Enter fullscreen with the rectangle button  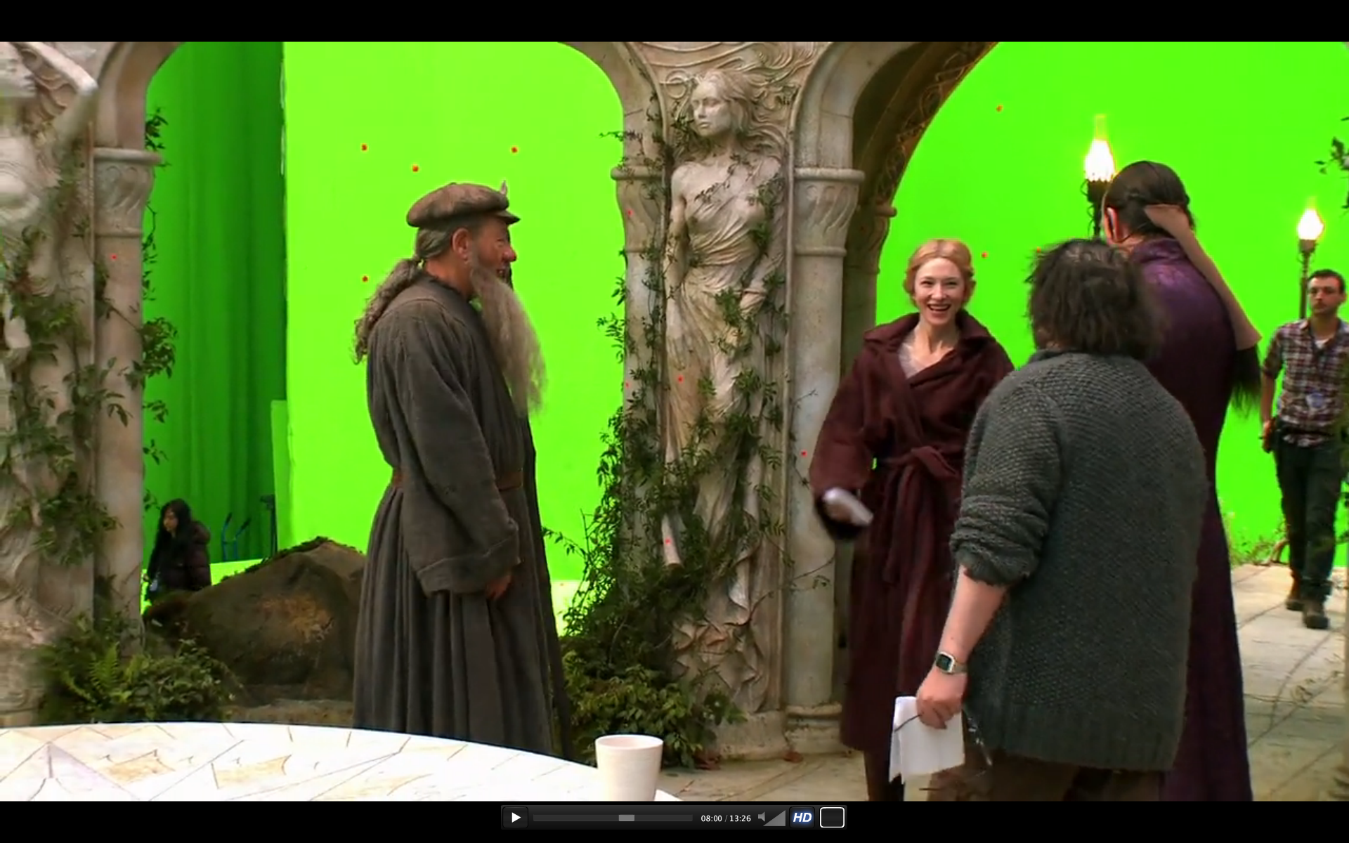[832, 818]
